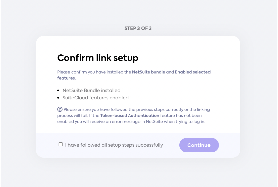The image size is (278, 187).
Task: Click the Continue button
Action: (x=199, y=145)
